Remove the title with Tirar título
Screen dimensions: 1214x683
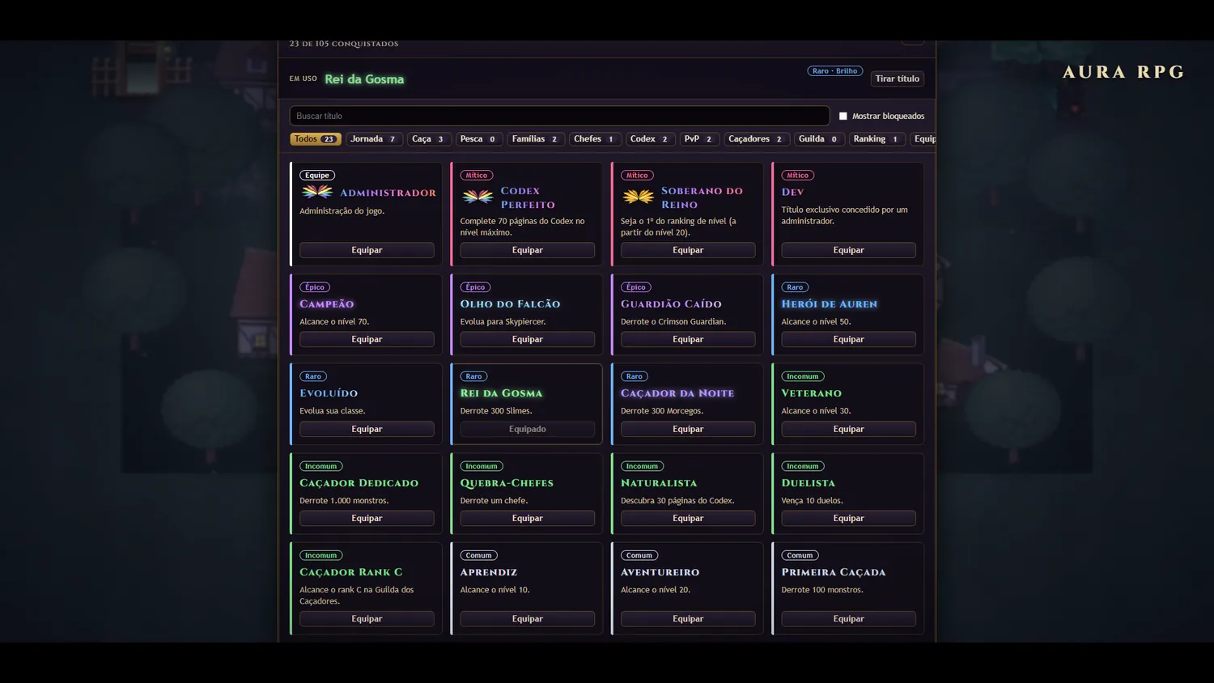coord(898,78)
